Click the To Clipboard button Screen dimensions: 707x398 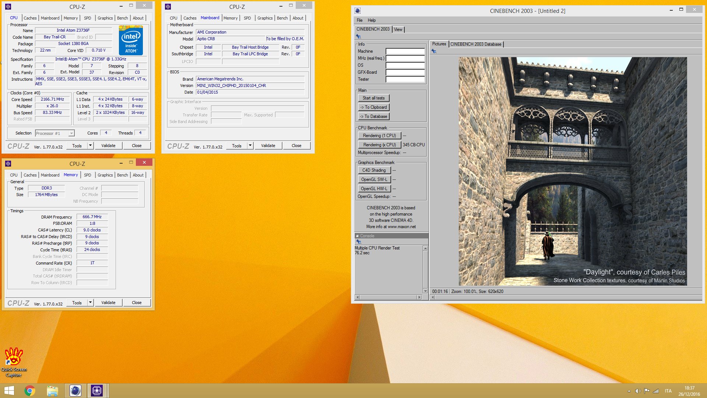click(x=374, y=107)
